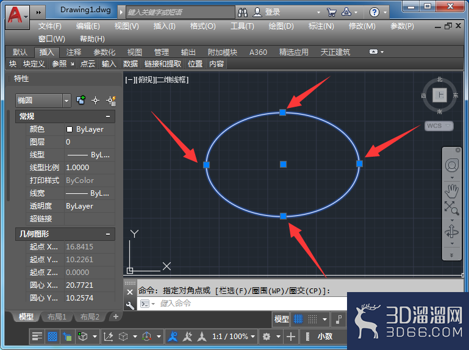Screen dimensions: 469x350
Task: Open the Draw menu
Action: coord(281,26)
